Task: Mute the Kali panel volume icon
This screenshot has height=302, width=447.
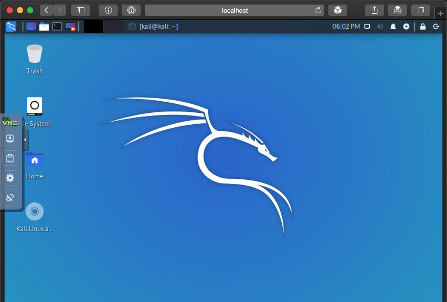Action: 380,27
